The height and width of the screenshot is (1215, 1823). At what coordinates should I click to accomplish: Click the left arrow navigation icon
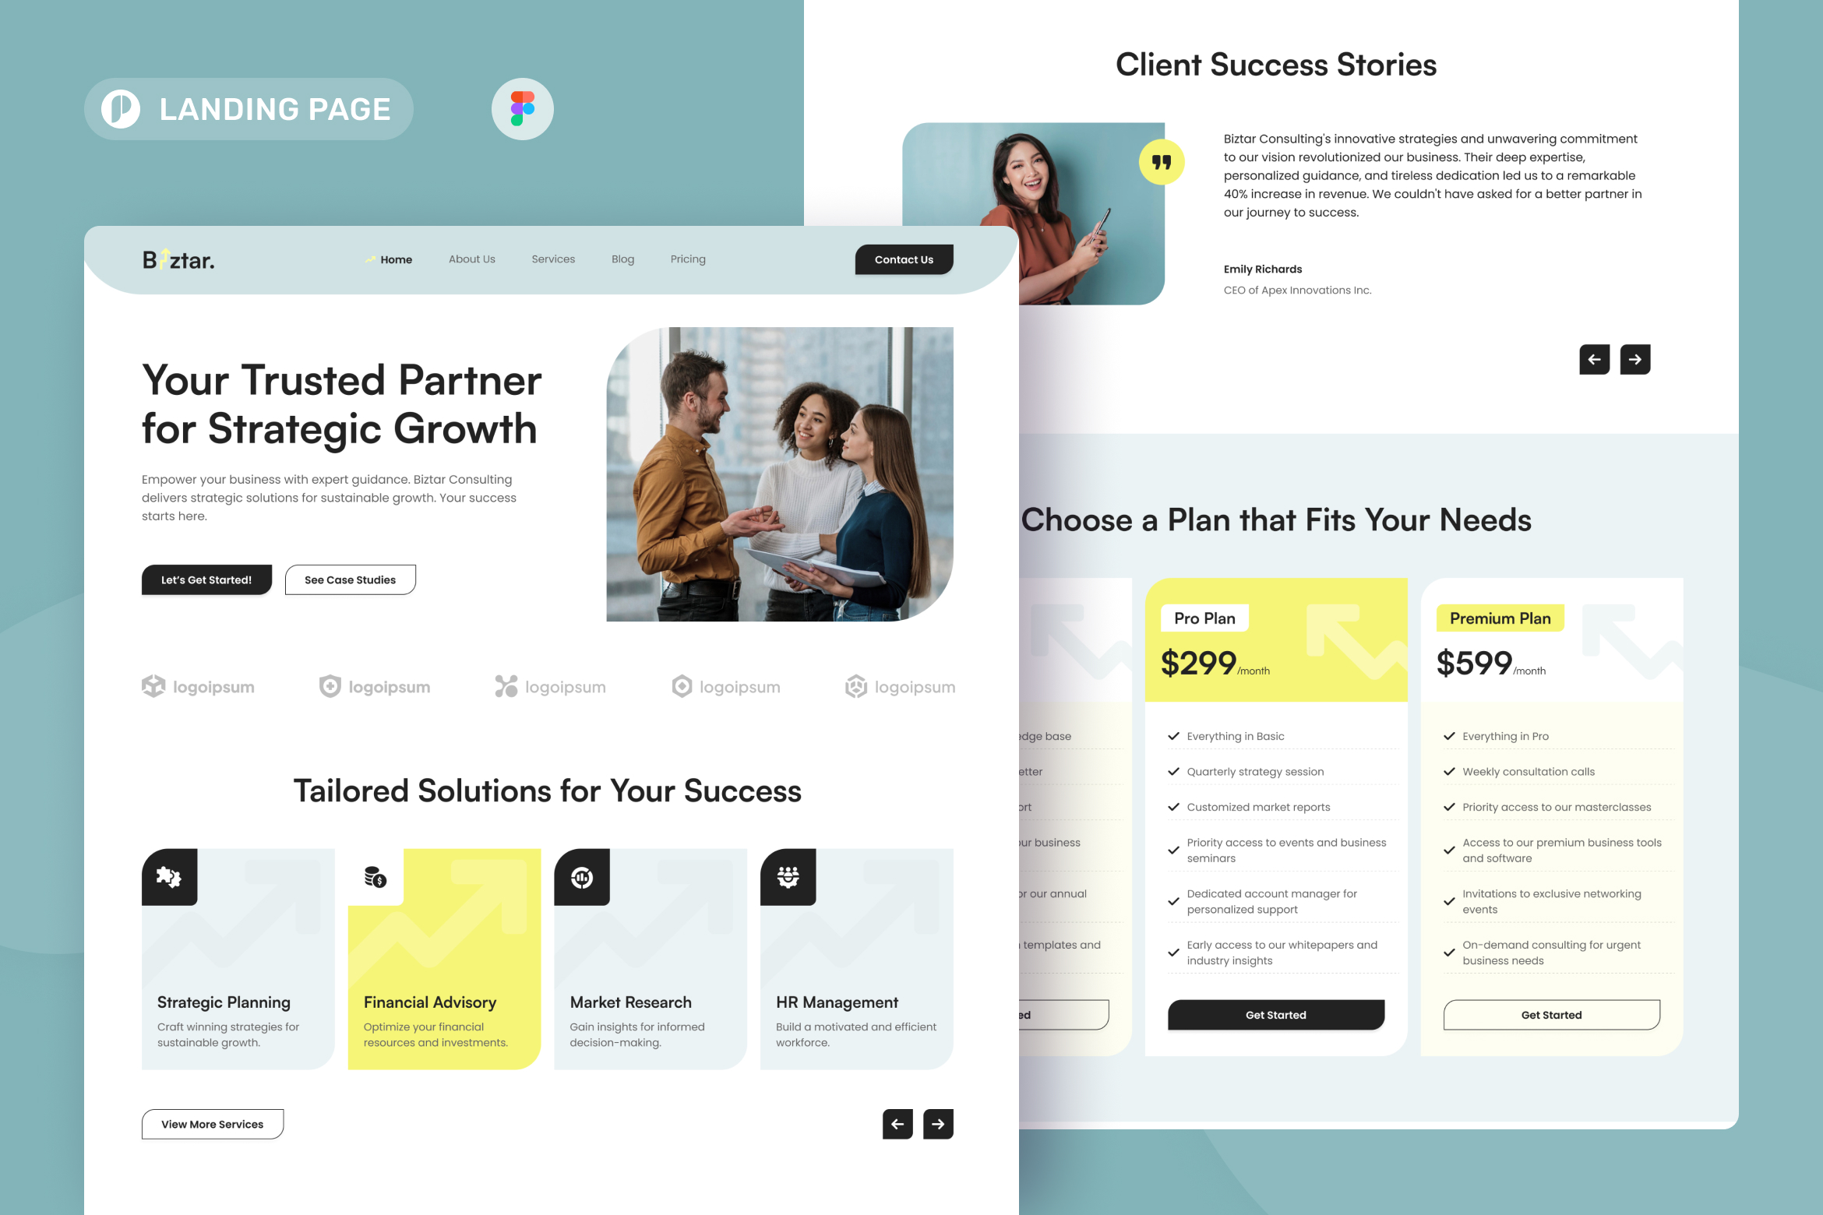tap(894, 1123)
